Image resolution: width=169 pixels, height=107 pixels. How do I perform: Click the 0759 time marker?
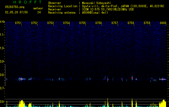click(x=147, y=23)
